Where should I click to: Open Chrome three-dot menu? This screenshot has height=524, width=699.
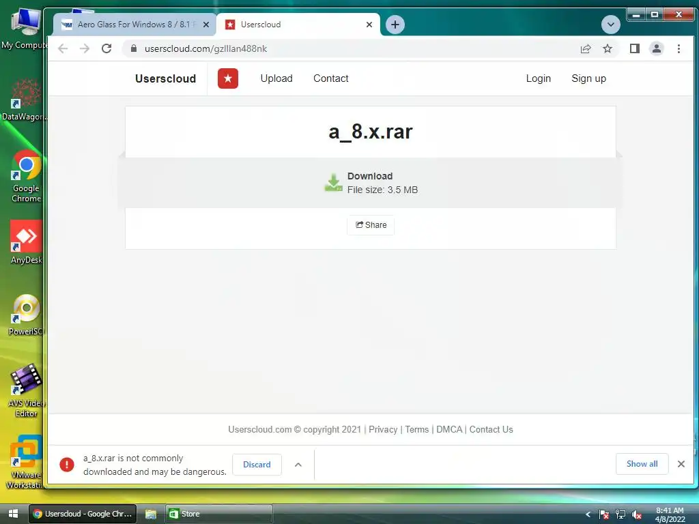679,48
